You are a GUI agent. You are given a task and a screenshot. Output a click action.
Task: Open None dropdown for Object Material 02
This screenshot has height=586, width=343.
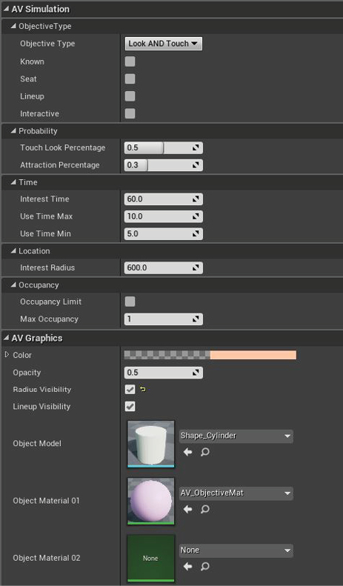click(x=236, y=550)
